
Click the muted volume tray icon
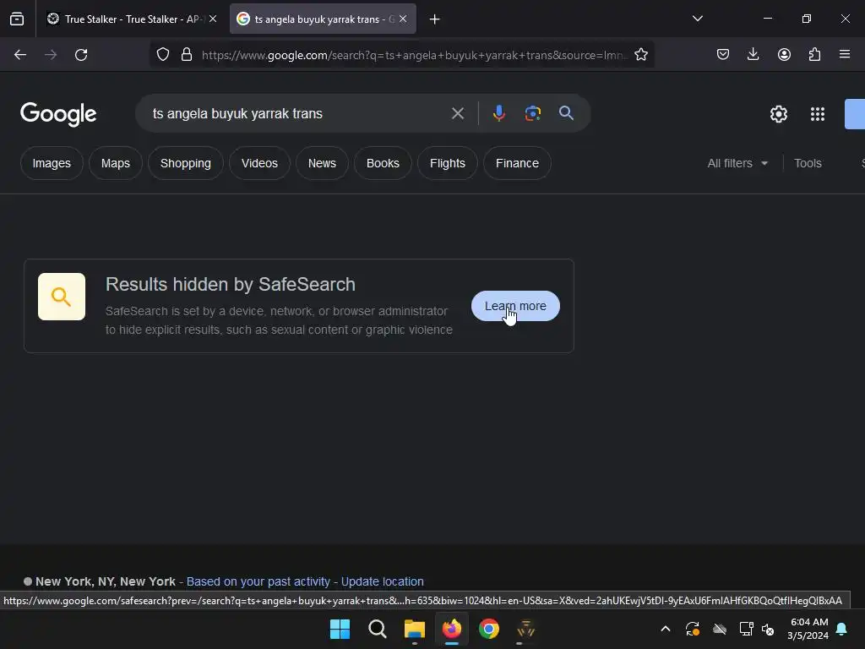(x=767, y=629)
